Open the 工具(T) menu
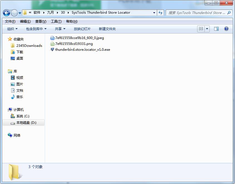 click(56, 21)
